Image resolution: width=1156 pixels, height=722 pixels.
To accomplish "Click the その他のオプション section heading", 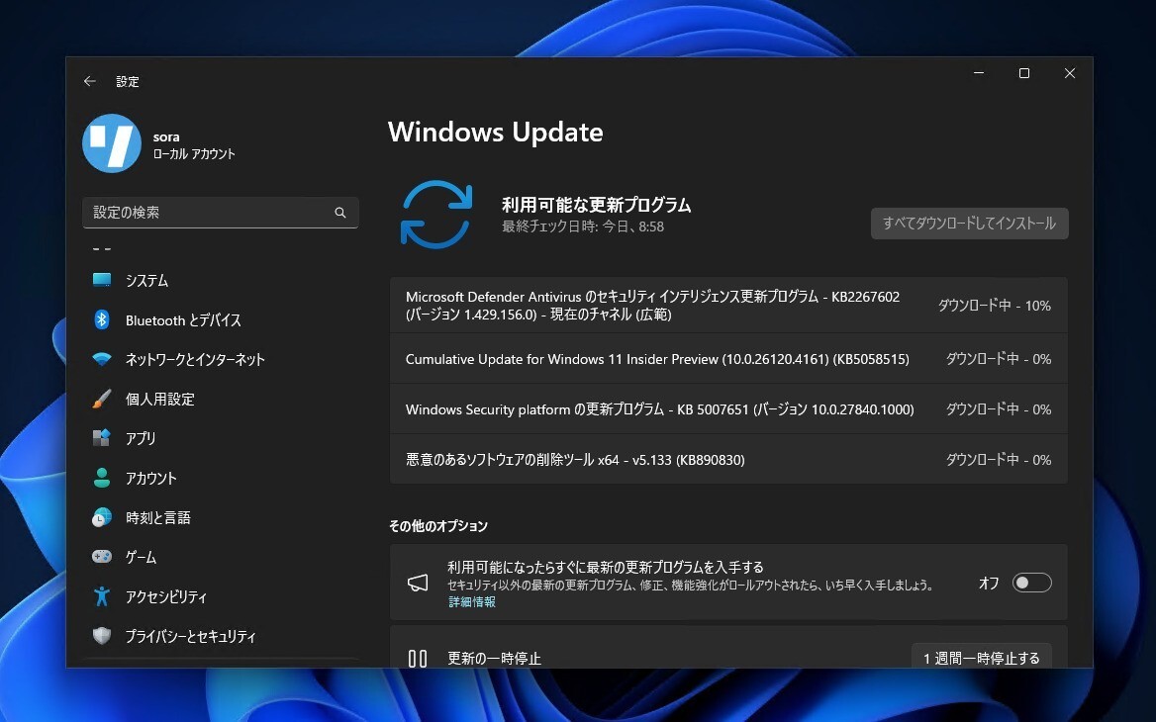I will (x=437, y=526).
